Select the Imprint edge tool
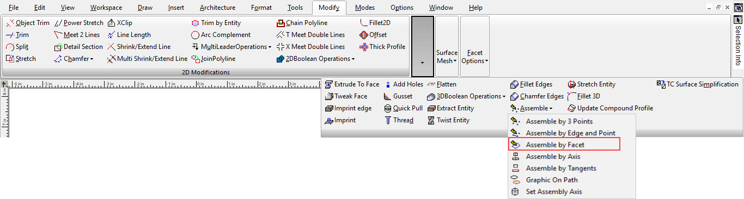Screen dimensions: 744x199 point(348,108)
